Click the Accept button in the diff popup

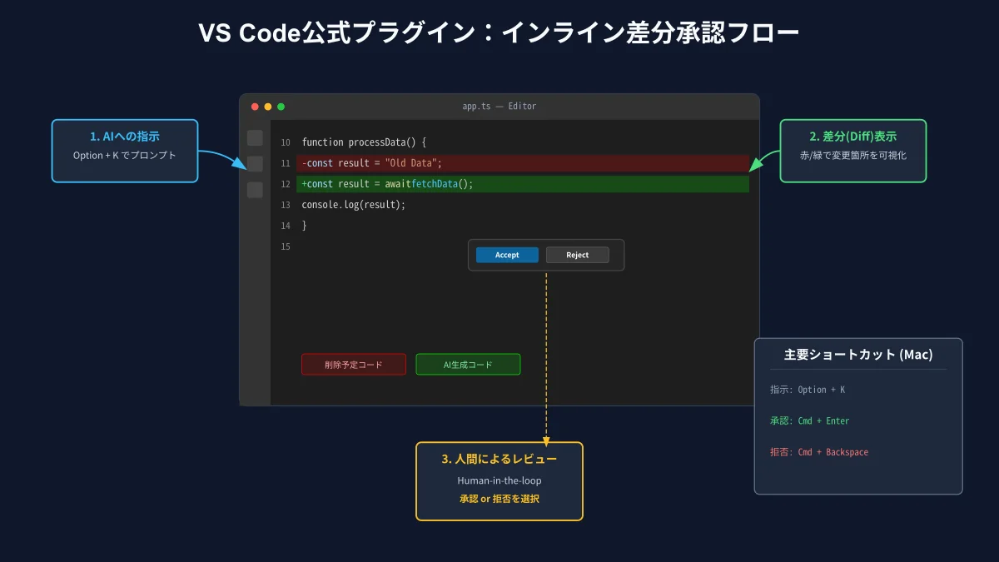(507, 255)
